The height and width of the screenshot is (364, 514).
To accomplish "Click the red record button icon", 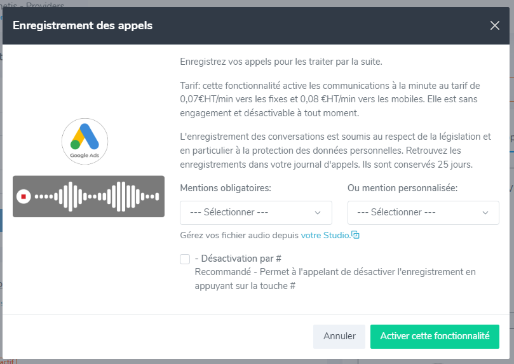I will point(24,196).
